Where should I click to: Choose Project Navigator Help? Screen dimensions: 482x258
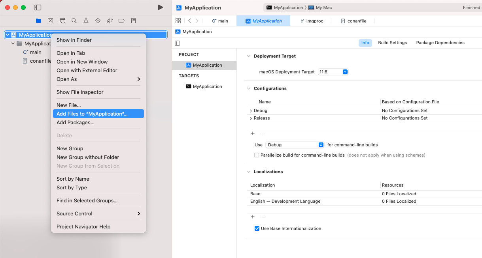coord(98,226)
